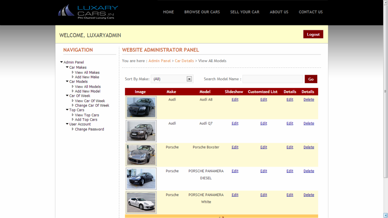Screen dimensions: 388x218
Task: Open the Panamera Diesel thumbnail
Action: (141, 179)
